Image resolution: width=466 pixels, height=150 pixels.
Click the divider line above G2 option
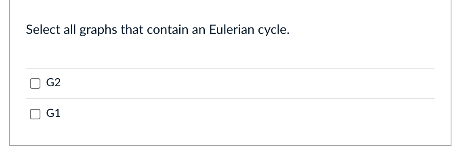click(x=230, y=68)
